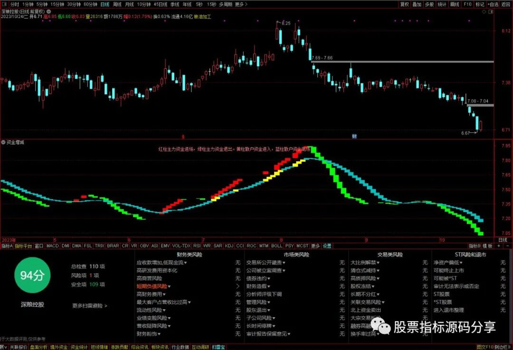Open the 行业数据 bottom tab
This screenshot has width=513, height=350.
180,347
